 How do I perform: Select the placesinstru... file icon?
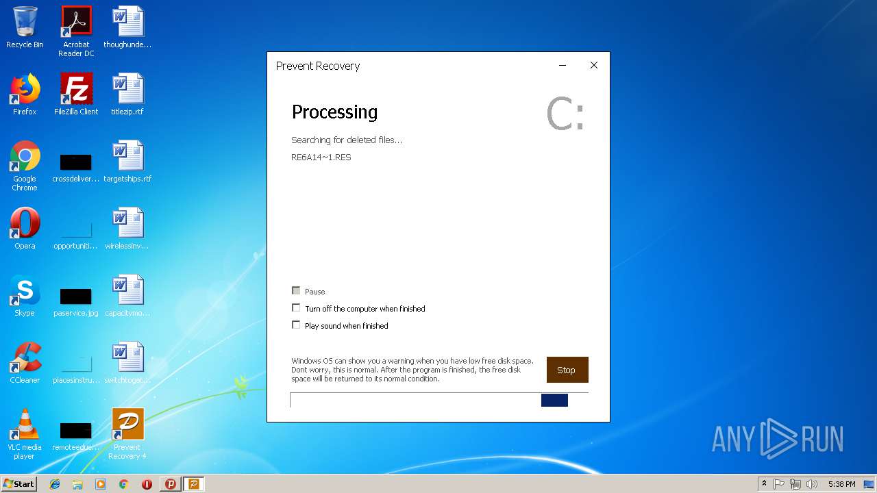click(76, 367)
